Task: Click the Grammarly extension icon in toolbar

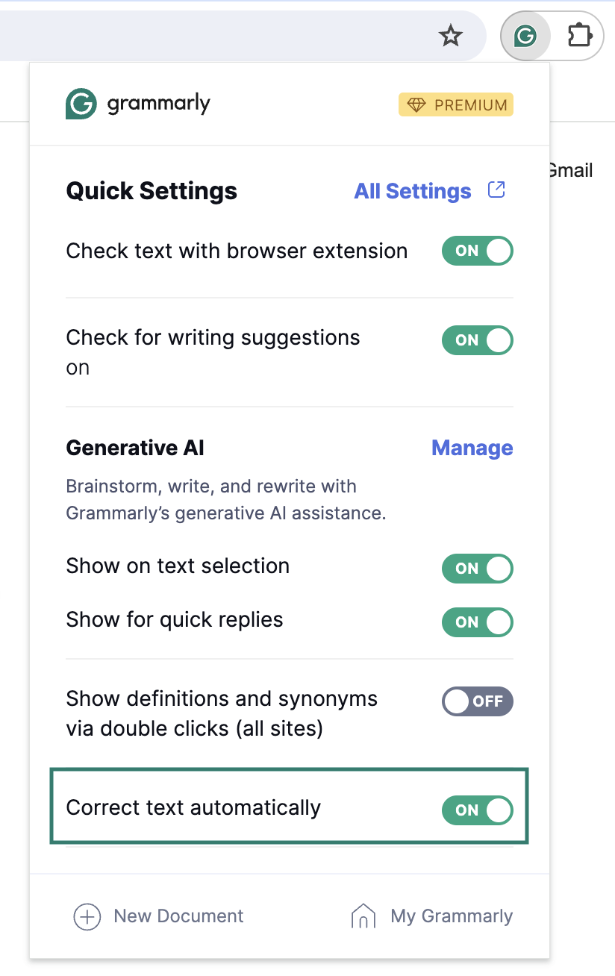Action: coord(525,35)
